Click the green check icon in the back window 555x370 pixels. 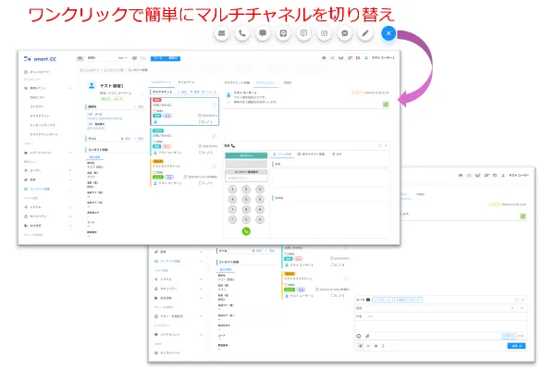point(523,216)
